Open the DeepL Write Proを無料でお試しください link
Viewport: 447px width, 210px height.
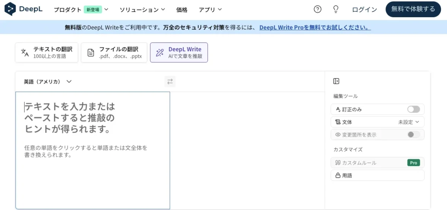pyautogui.click(x=315, y=27)
